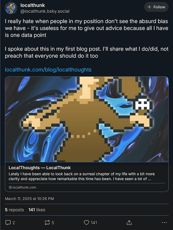Open the pixel-art jester preview image
The width and height of the screenshot is (173, 230).
click(x=87, y=119)
